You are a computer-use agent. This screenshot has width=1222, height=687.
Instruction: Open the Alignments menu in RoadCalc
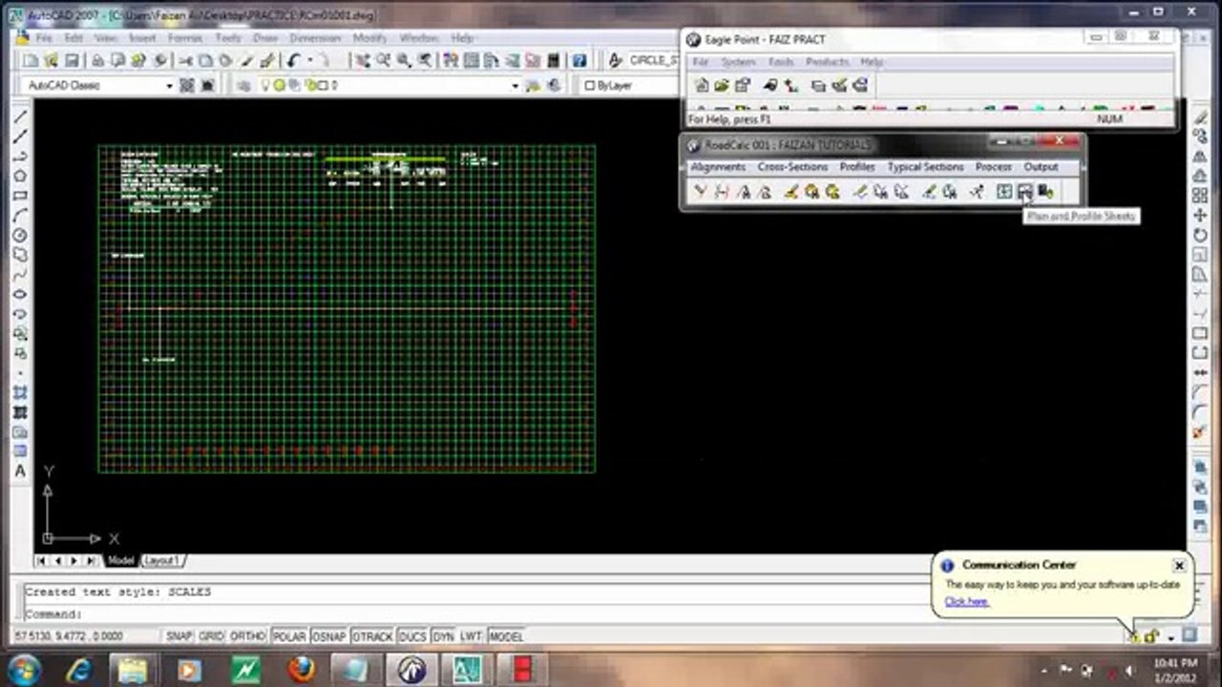pos(718,167)
